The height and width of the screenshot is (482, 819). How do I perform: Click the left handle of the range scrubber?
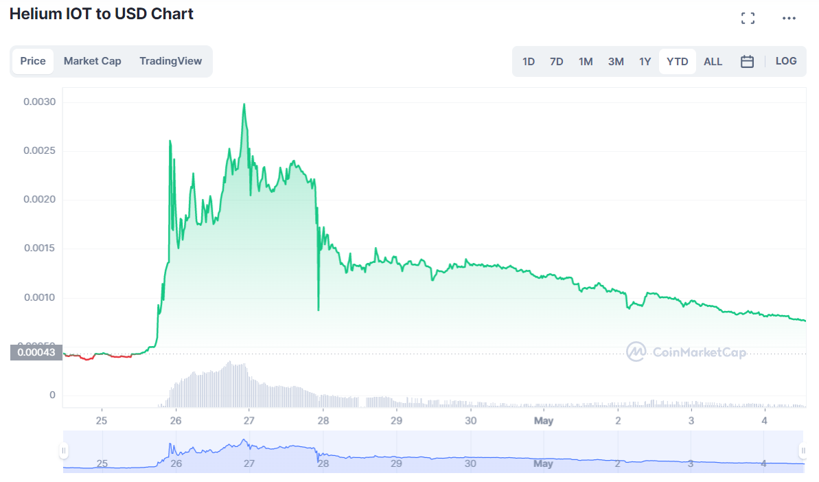(x=64, y=450)
